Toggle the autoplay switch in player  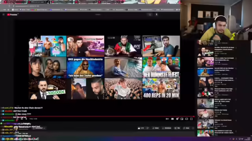167,119
